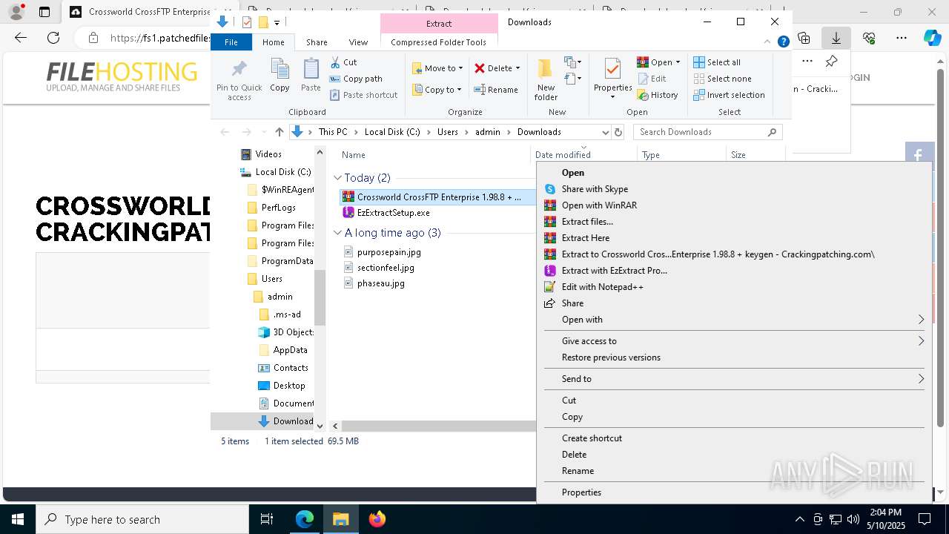Viewport: 949px width, 534px height.
Task: Expand address bar history dropdown
Action: tap(605, 132)
